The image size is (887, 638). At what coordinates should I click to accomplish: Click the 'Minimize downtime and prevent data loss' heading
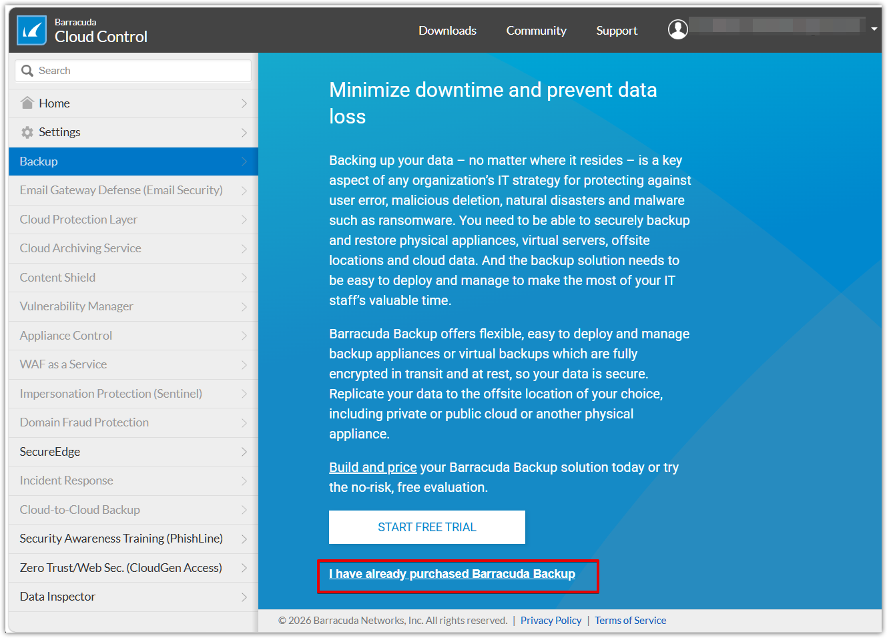pos(493,103)
